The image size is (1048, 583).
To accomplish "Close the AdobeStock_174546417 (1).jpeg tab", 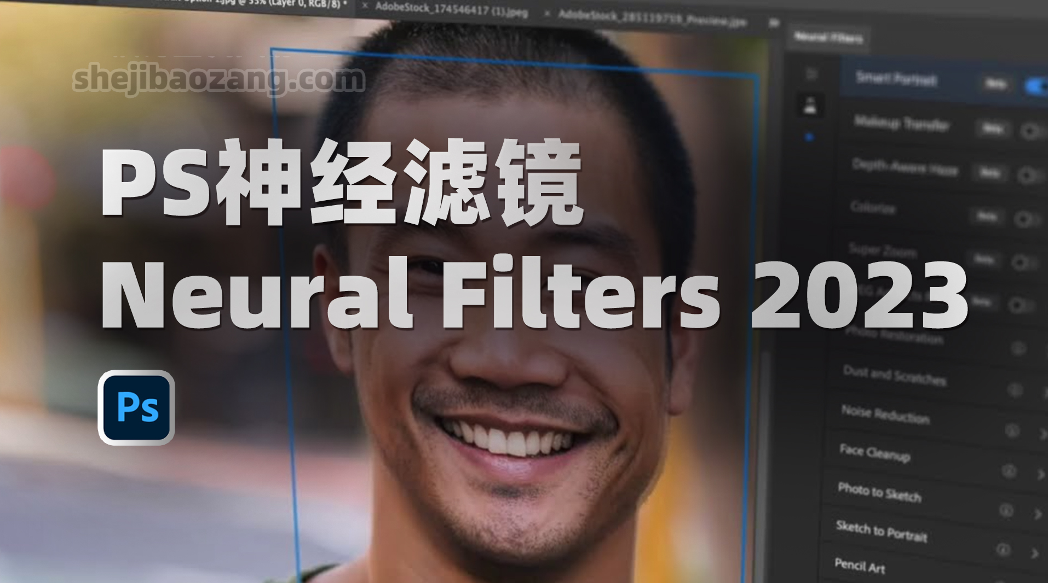I will 365,5.
